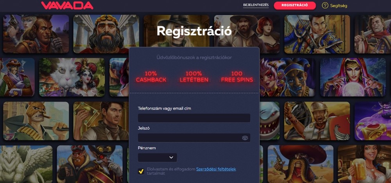Open the Segítség help link
Viewport: 391px width, 183px height.
coord(338,5)
